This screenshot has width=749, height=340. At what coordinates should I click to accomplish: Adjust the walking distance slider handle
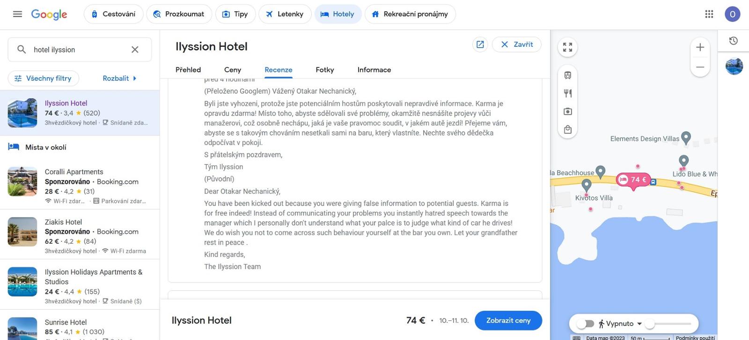649,324
